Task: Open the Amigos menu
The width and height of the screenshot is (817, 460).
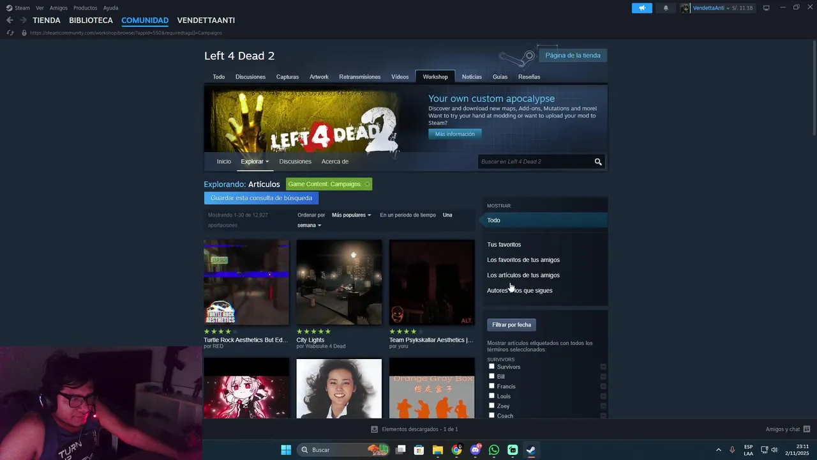Action: [59, 8]
